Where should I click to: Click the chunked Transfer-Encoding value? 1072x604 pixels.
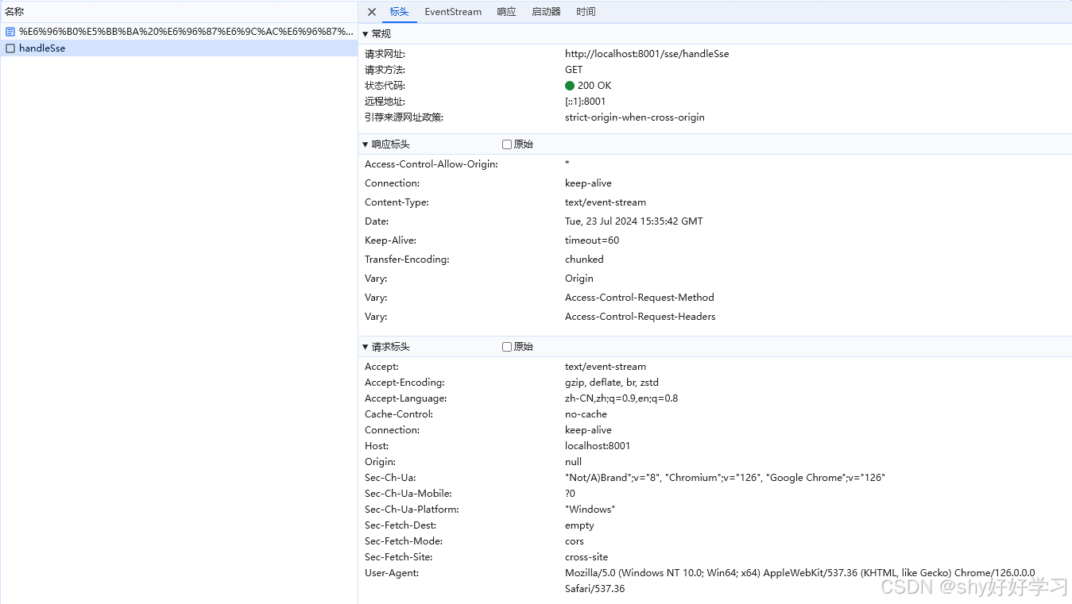tap(584, 260)
